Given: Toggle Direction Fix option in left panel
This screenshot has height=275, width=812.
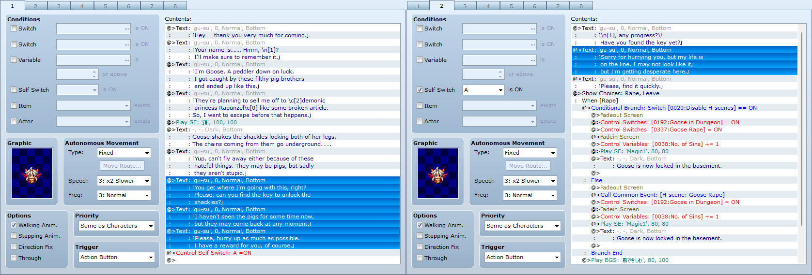Looking at the screenshot, I should [x=14, y=247].
